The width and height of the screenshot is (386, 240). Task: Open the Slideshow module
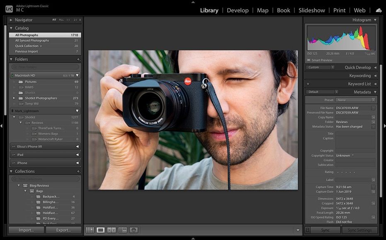[312, 10]
